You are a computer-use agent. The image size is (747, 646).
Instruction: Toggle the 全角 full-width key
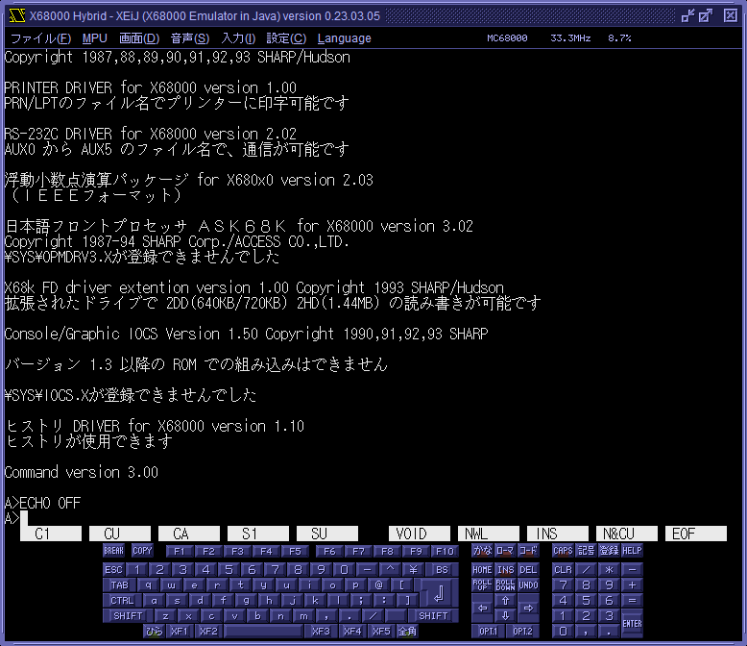(x=407, y=632)
